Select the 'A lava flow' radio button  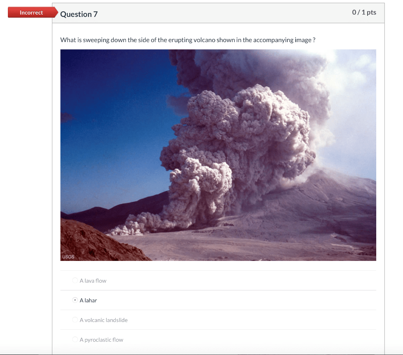75,281
